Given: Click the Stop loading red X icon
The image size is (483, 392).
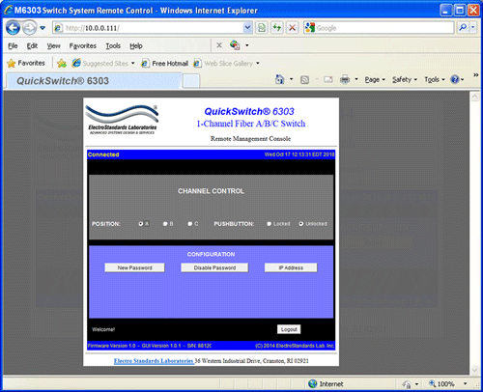Looking at the screenshot, I should (x=292, y=28).
